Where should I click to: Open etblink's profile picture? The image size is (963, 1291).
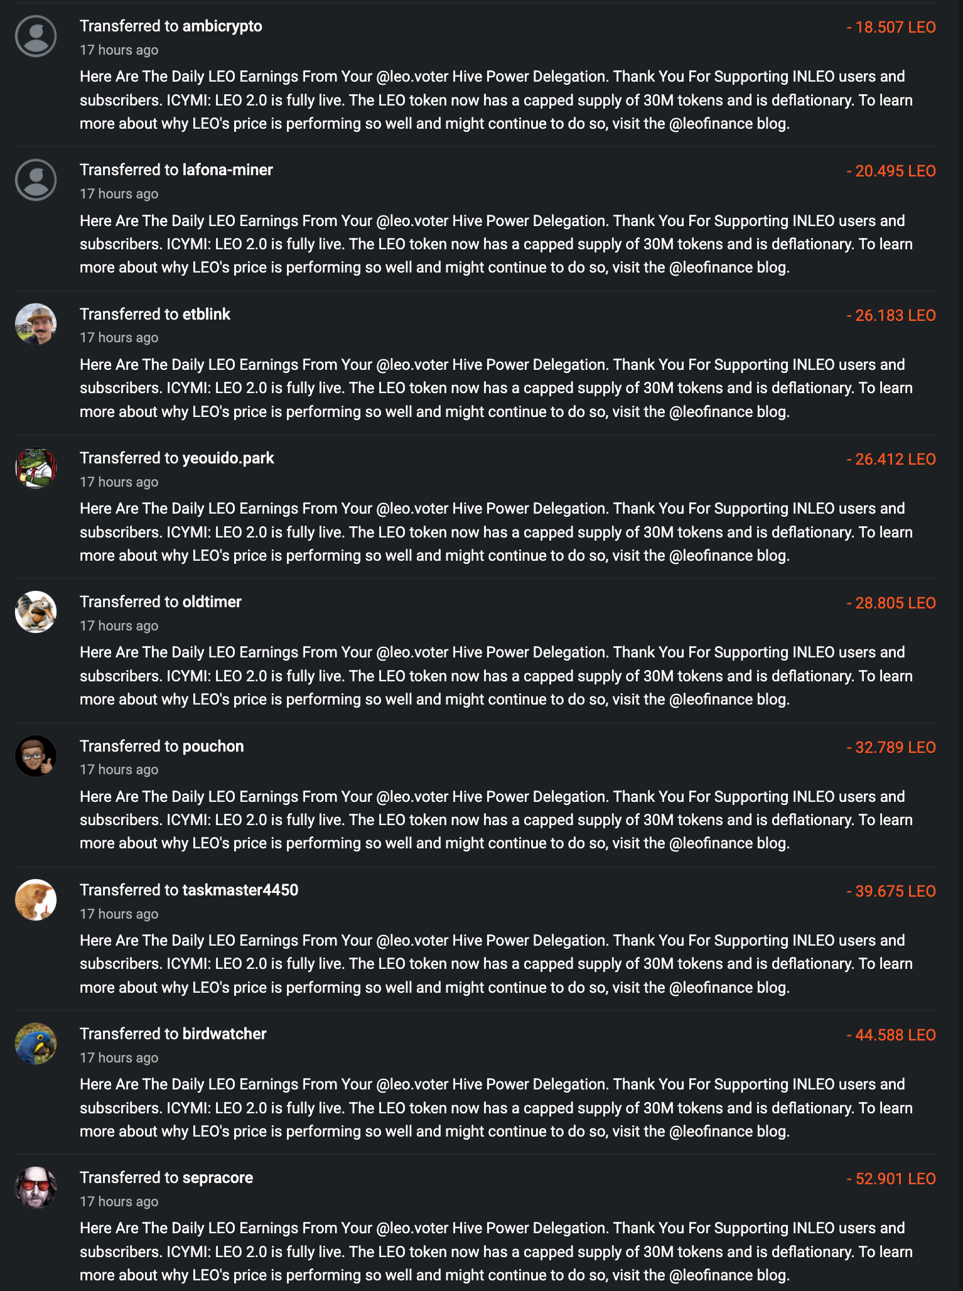(36, 324)
